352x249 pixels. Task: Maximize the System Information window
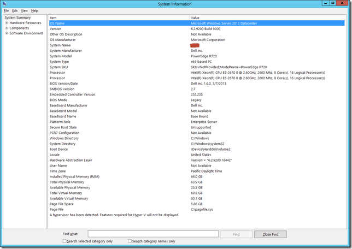[333, 3]
